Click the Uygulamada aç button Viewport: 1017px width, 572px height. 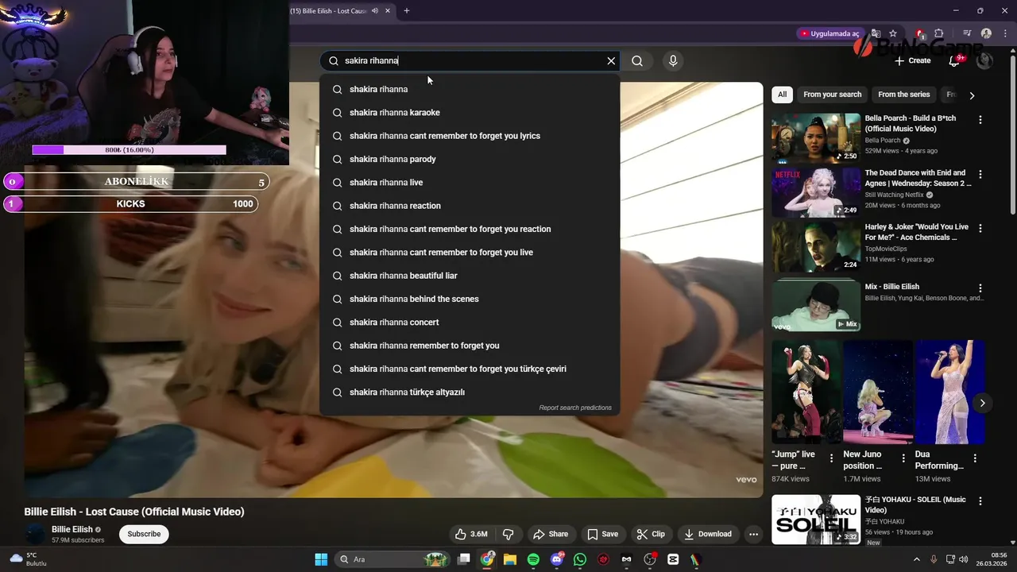[829, 33]
